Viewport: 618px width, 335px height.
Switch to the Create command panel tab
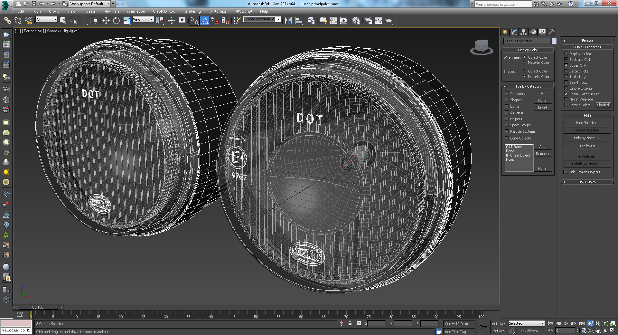click(505, 32)
